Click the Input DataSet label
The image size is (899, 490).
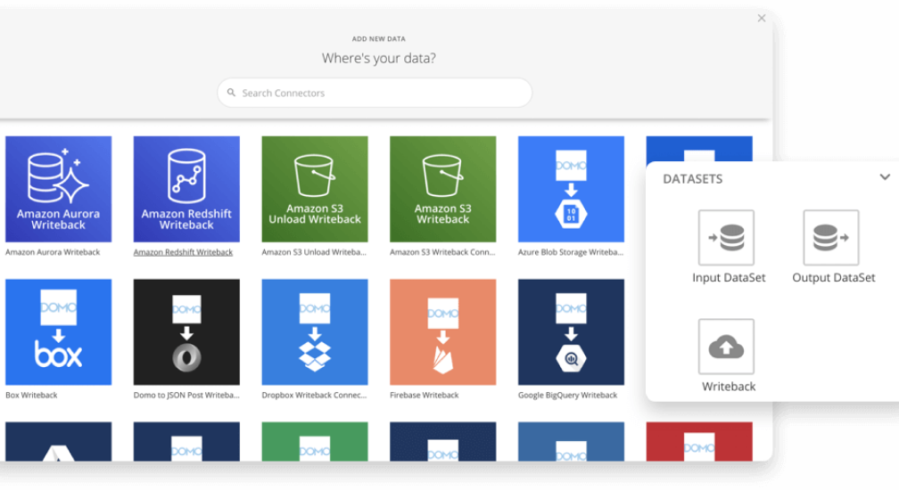pyautogui.click(x=729, y=278)
